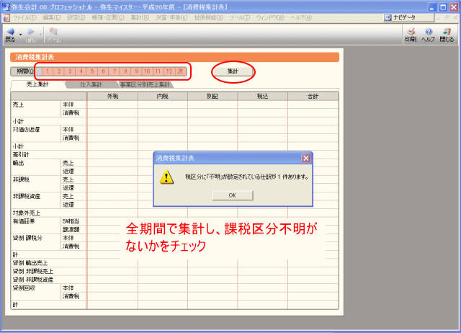
Task: Select period month 3
Action: [70, 71]
